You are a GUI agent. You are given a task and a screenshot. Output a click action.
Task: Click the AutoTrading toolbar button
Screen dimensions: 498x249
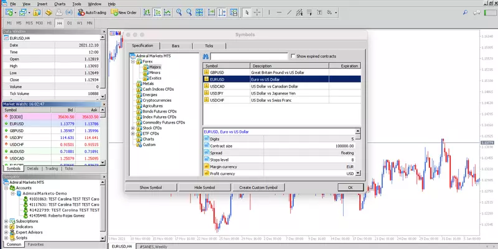click(92, 12)
